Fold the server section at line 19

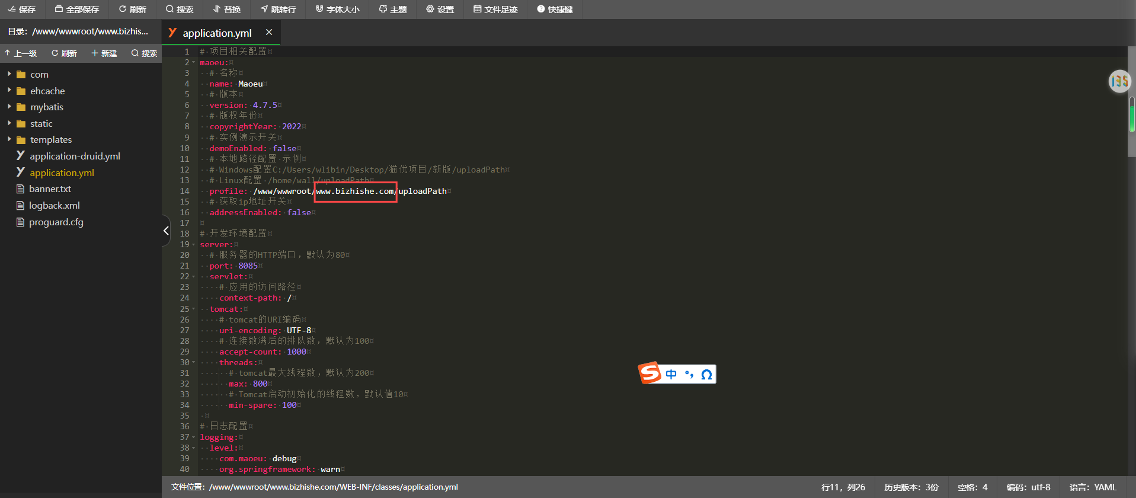(x=194, y=245)
